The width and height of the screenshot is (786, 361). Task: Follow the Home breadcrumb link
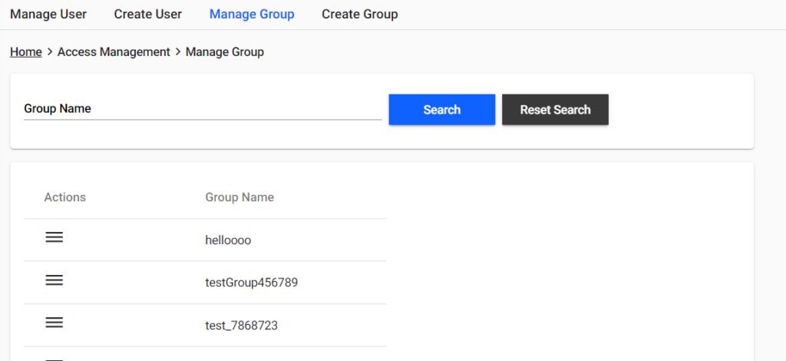(x=26, y=51)
